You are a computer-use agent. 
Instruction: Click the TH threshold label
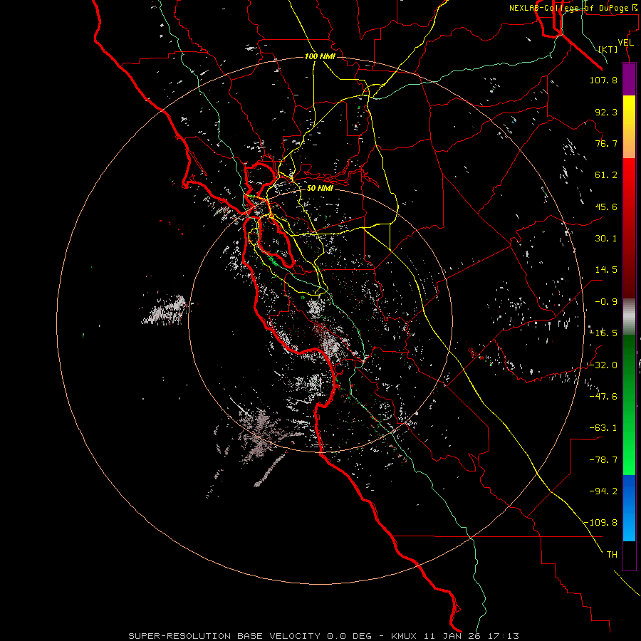click(x=612, y=555)
